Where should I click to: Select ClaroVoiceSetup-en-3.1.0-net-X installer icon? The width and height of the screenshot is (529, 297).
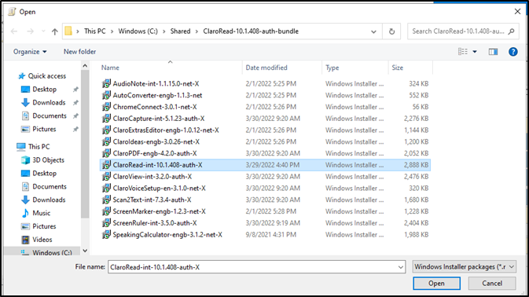point(106,188)
